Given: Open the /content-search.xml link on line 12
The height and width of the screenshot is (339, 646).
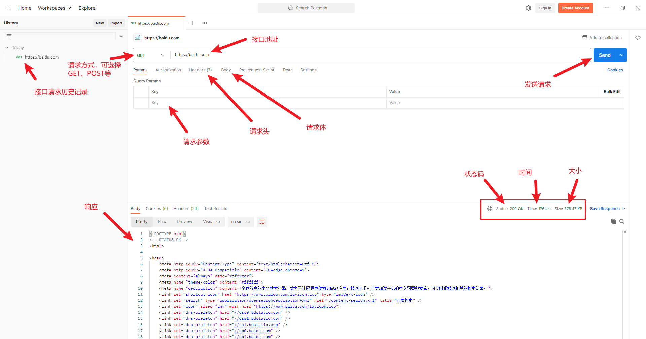Looking at the screenshot, I should pyautogui.click(x=352, y=300).
